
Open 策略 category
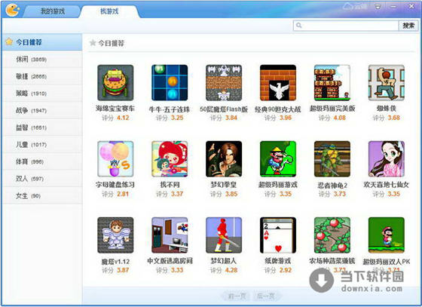coord(42,94)
